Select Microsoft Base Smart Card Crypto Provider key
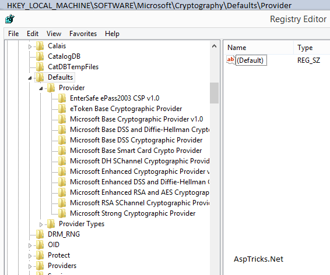This screenshot has height=275, width=330. coord(136,151)
